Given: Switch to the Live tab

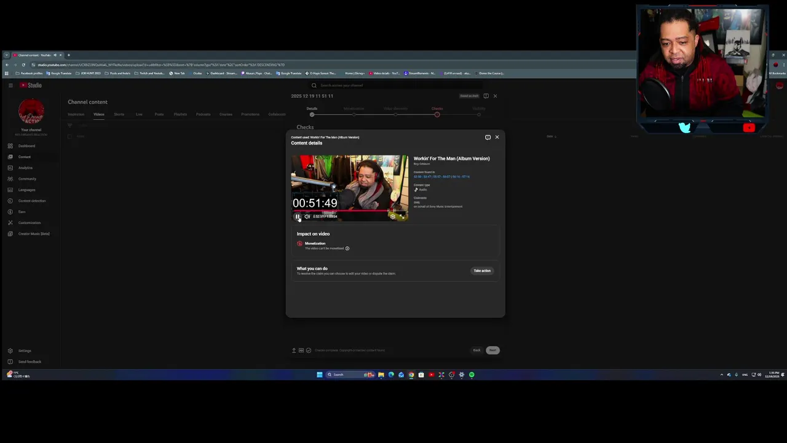Looking at the screenshot, I should (139, 114).
